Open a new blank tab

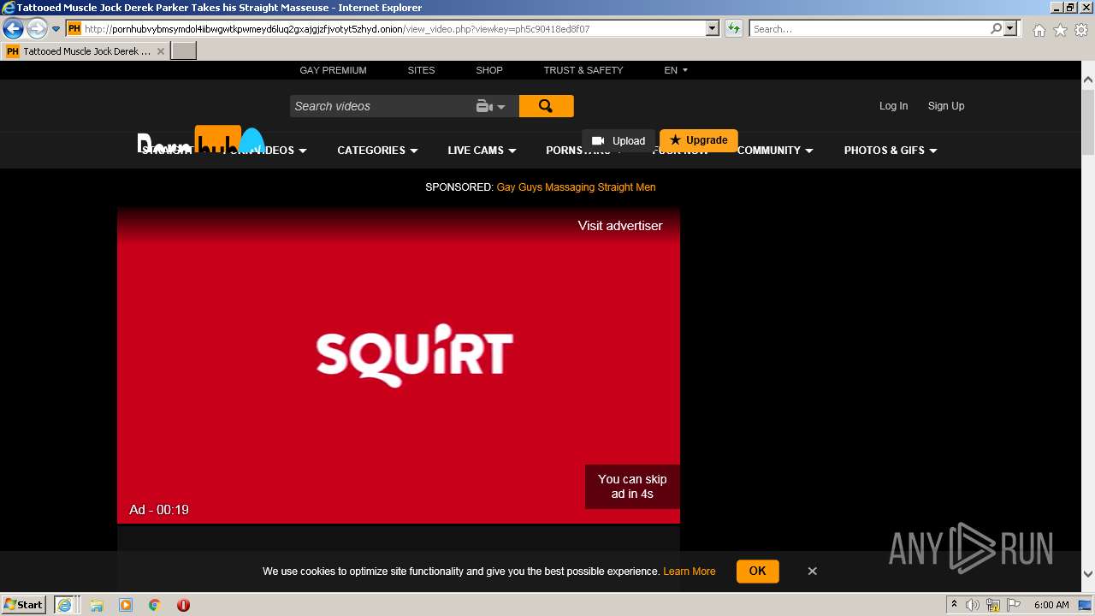pos(184,51)
